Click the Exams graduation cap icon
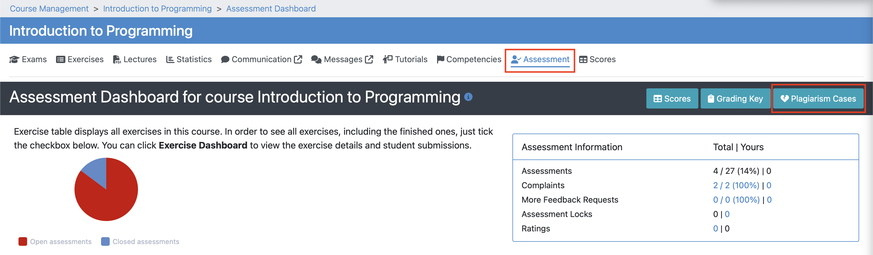This screenshot has width=873, height=255. pyautogui.click(x=14, y=60)
